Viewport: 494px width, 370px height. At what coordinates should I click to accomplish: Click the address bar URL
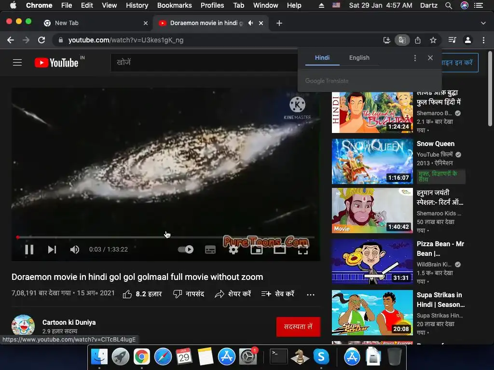pyautogui.click(x=126, y=40)
